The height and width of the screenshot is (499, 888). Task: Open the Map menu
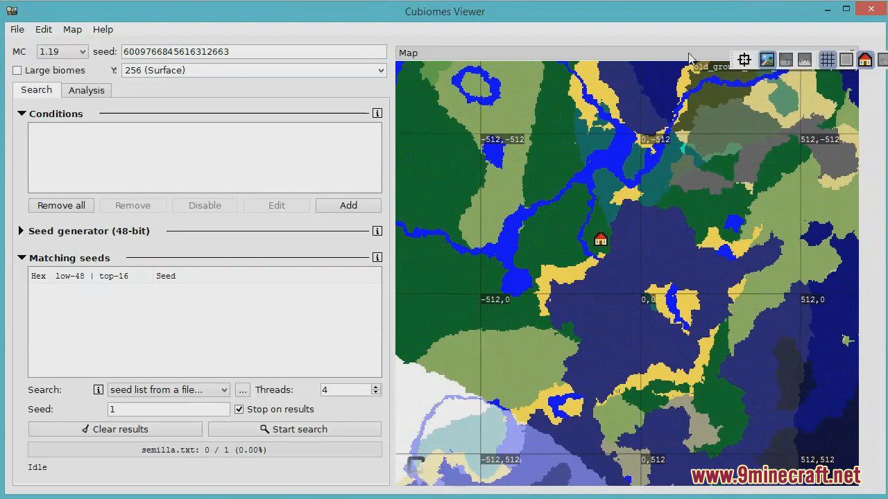coord(72,29)
